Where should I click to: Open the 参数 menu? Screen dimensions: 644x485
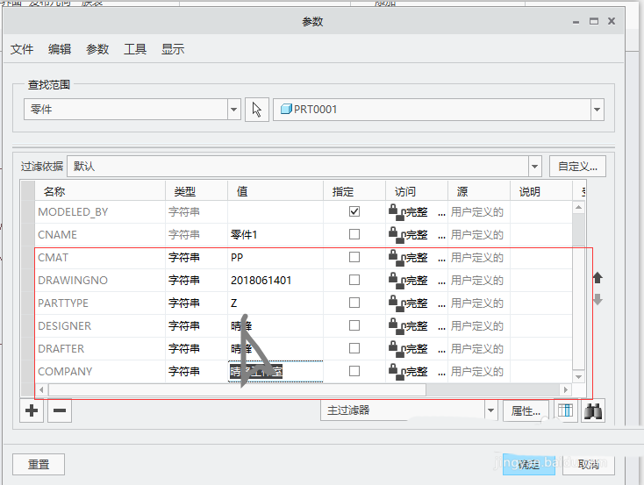point(97,49)
